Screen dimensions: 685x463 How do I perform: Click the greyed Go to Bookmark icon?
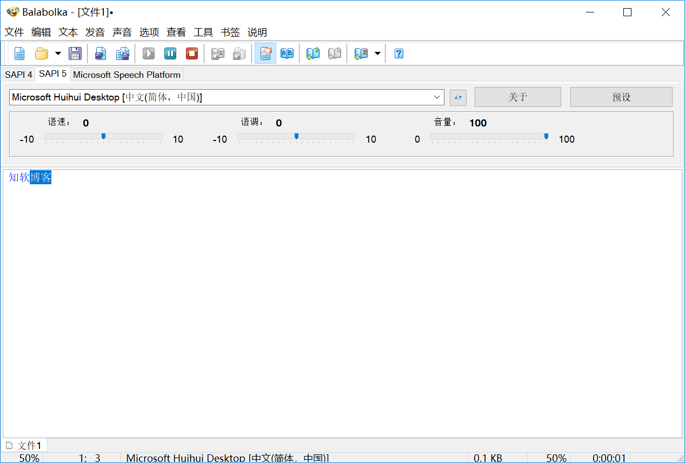pyautogui.click(x=335, y=53)
